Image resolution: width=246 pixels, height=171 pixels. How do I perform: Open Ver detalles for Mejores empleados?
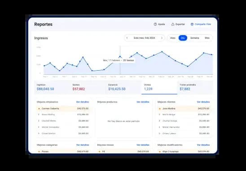pyautogui.click(x=83, y=102)
